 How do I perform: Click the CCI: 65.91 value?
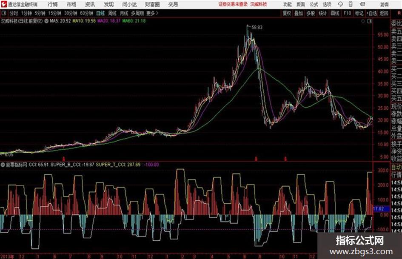click(x=38, y=165)
